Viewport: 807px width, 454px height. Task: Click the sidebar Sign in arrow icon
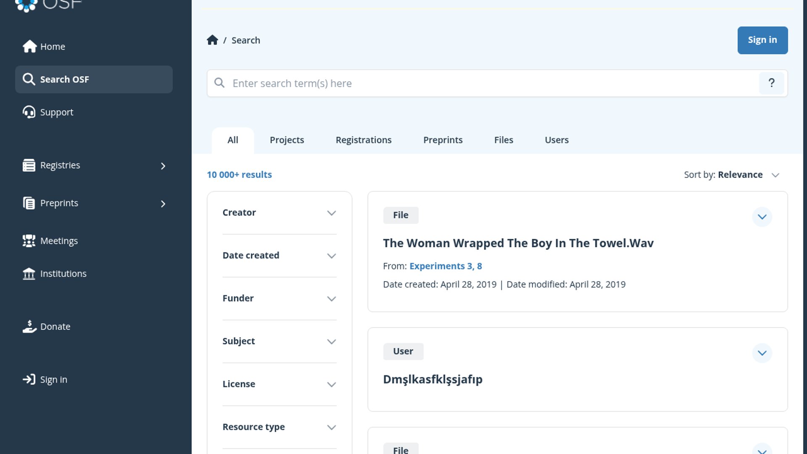pos(29,380)
